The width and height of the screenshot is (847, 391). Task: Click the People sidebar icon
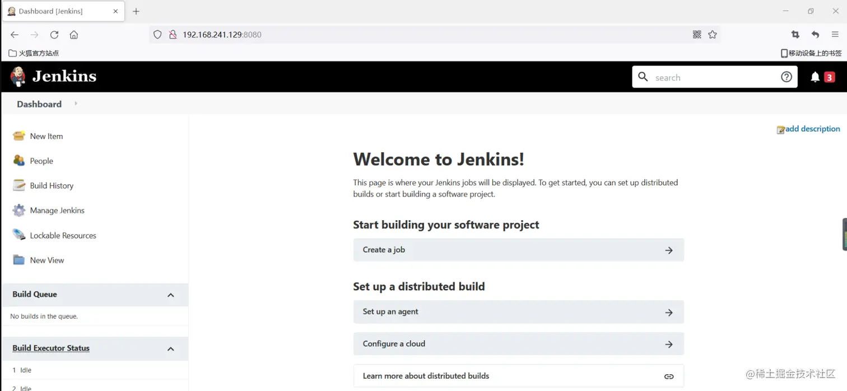point(19,160)
